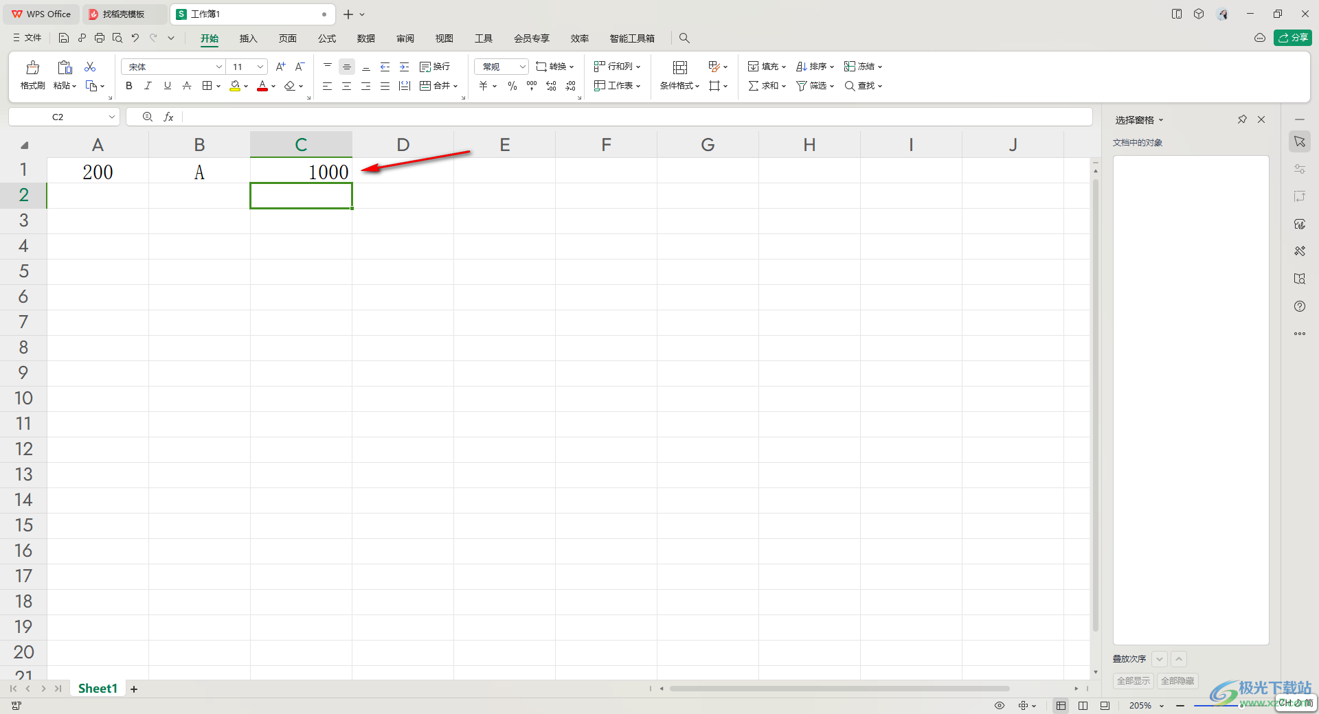Click the Cut scissors icon
This screenshot has width=1319, height=714.
tap(90, 67)
